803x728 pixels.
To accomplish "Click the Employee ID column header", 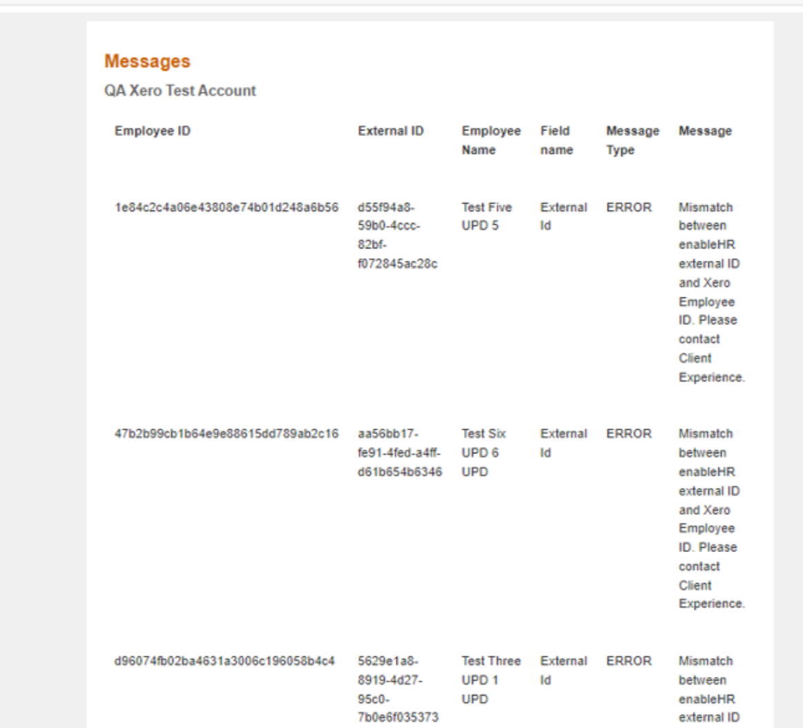I will 153,131.
